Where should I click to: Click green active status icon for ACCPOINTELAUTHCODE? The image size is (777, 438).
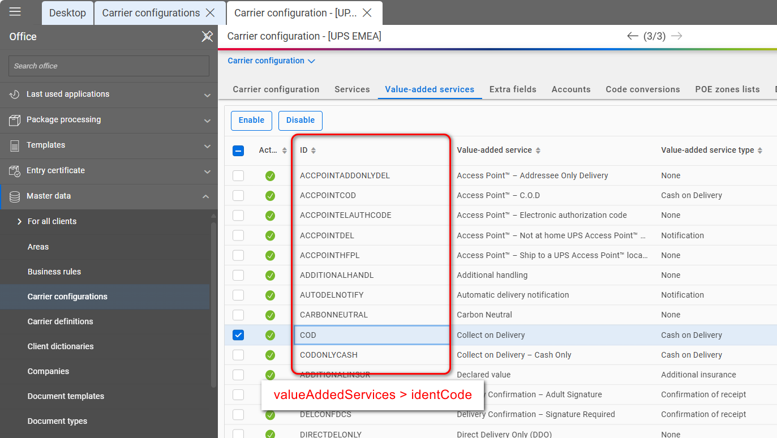(270, 216)
